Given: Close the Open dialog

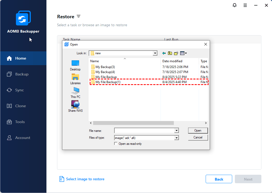Looking at the screenshot, I should 206,44.
